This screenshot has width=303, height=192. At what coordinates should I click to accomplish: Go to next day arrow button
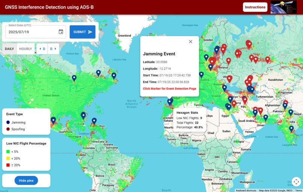[53, 49]
